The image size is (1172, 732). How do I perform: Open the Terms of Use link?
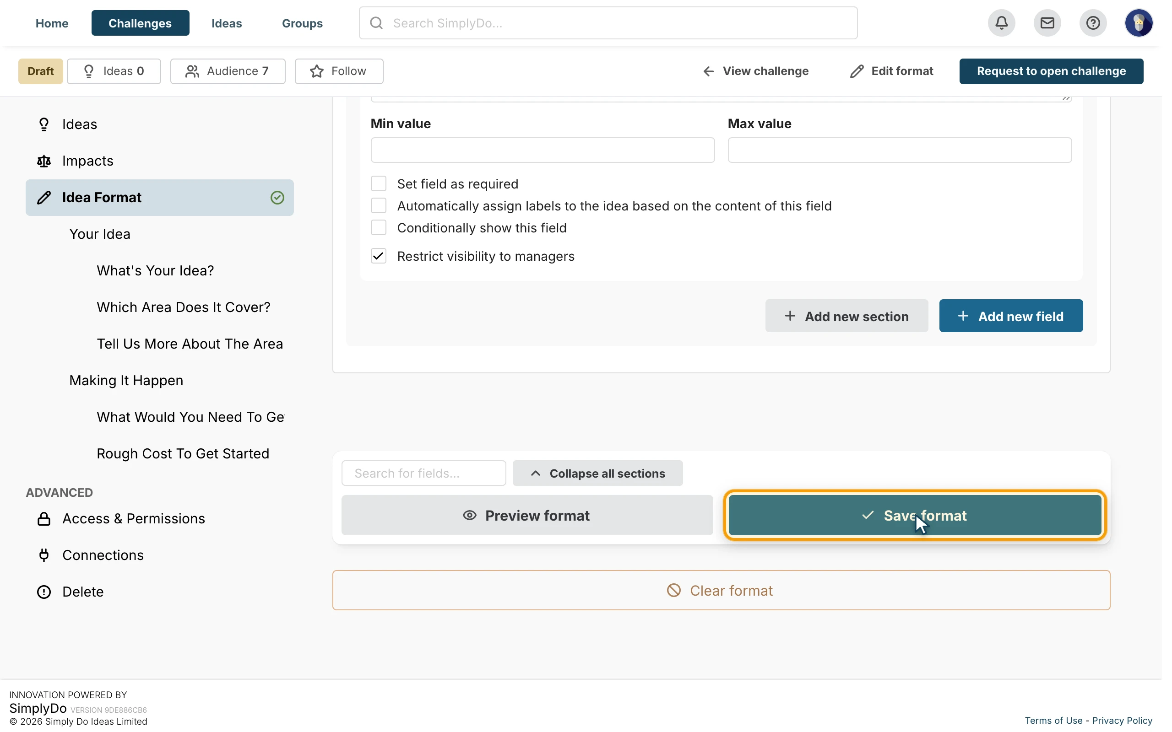pyautogui.click(x=1053, y=721)
